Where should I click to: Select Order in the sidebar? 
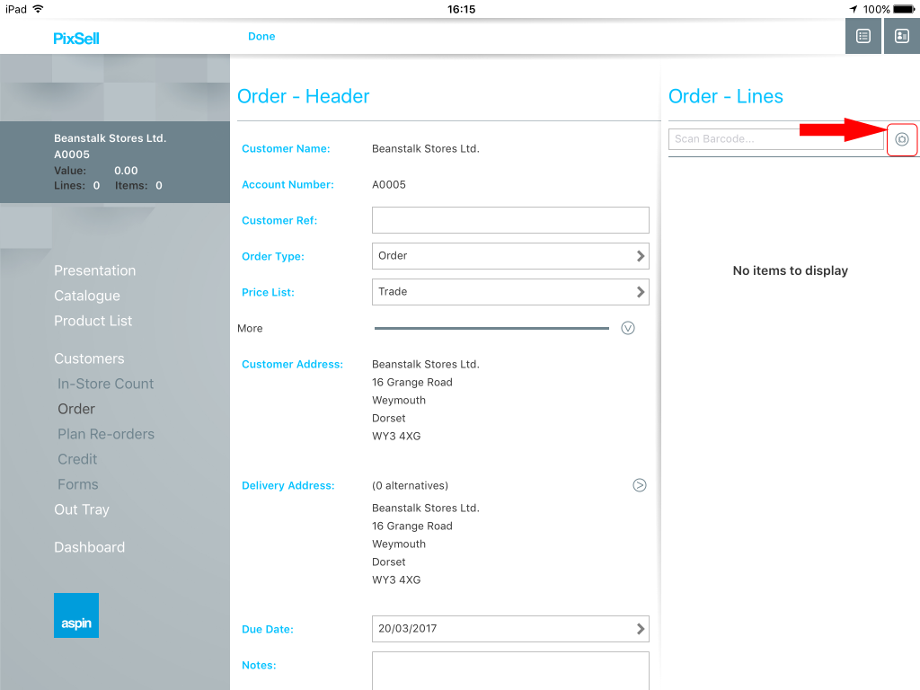coord(76,409)
